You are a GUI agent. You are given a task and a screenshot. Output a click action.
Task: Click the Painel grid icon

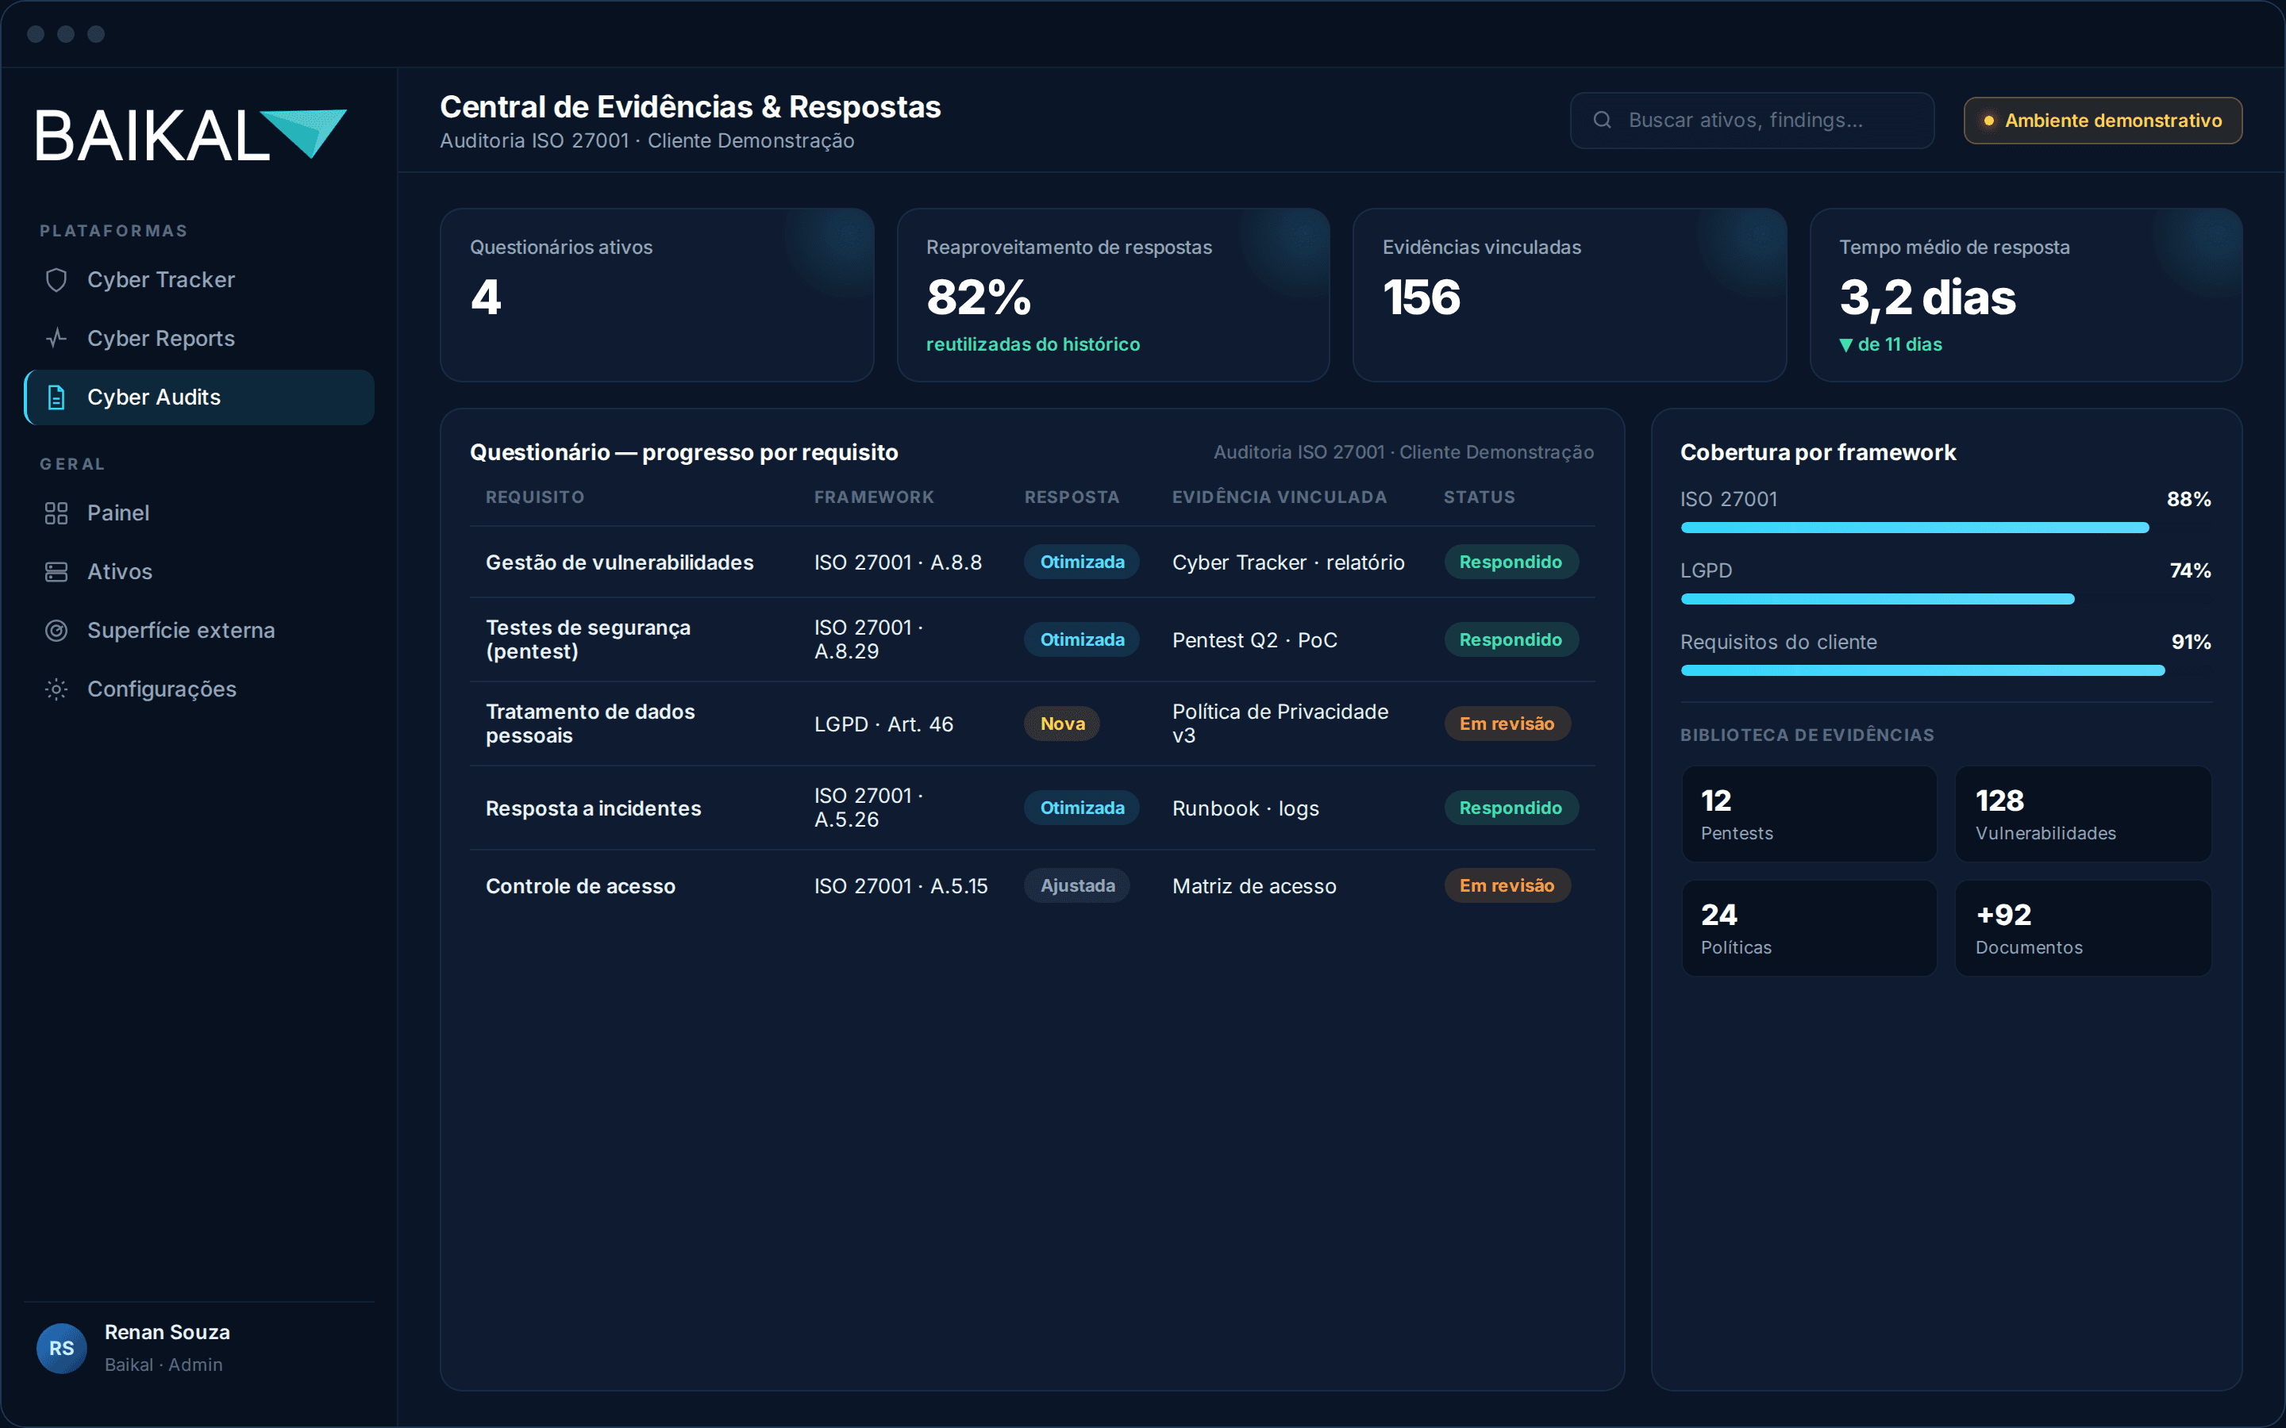(x=56, y=512)
